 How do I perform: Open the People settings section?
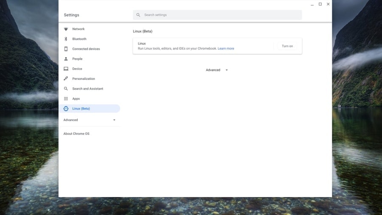click(x=89, y=59)
